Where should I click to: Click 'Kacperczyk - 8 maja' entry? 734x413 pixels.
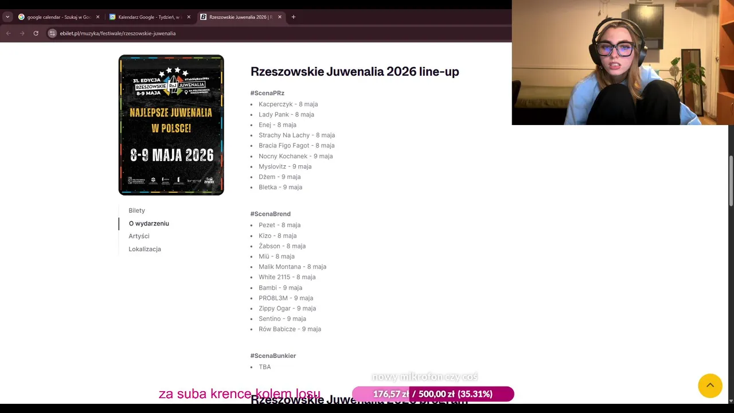[288, 104]
